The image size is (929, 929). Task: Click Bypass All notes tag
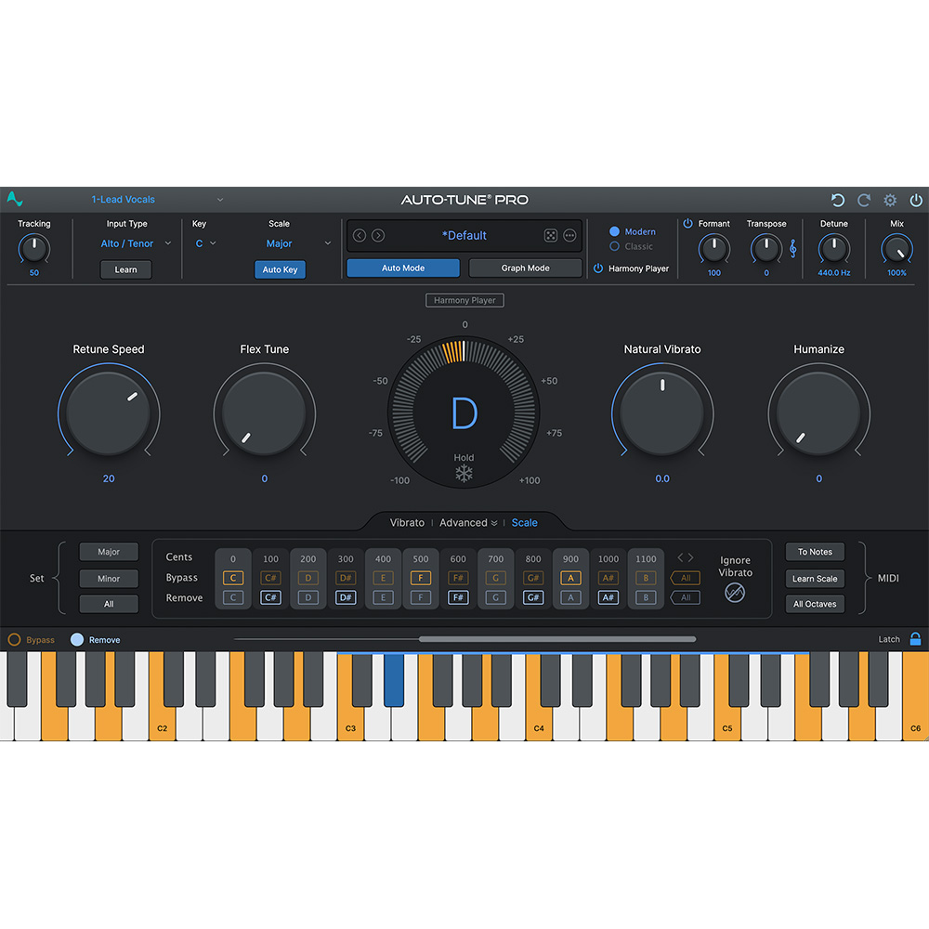(x=685, y=578)
